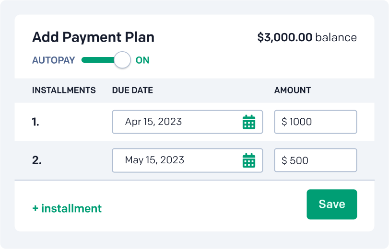Add another row with + installment
Screen dimensions: 389x249
pos(67,208)
